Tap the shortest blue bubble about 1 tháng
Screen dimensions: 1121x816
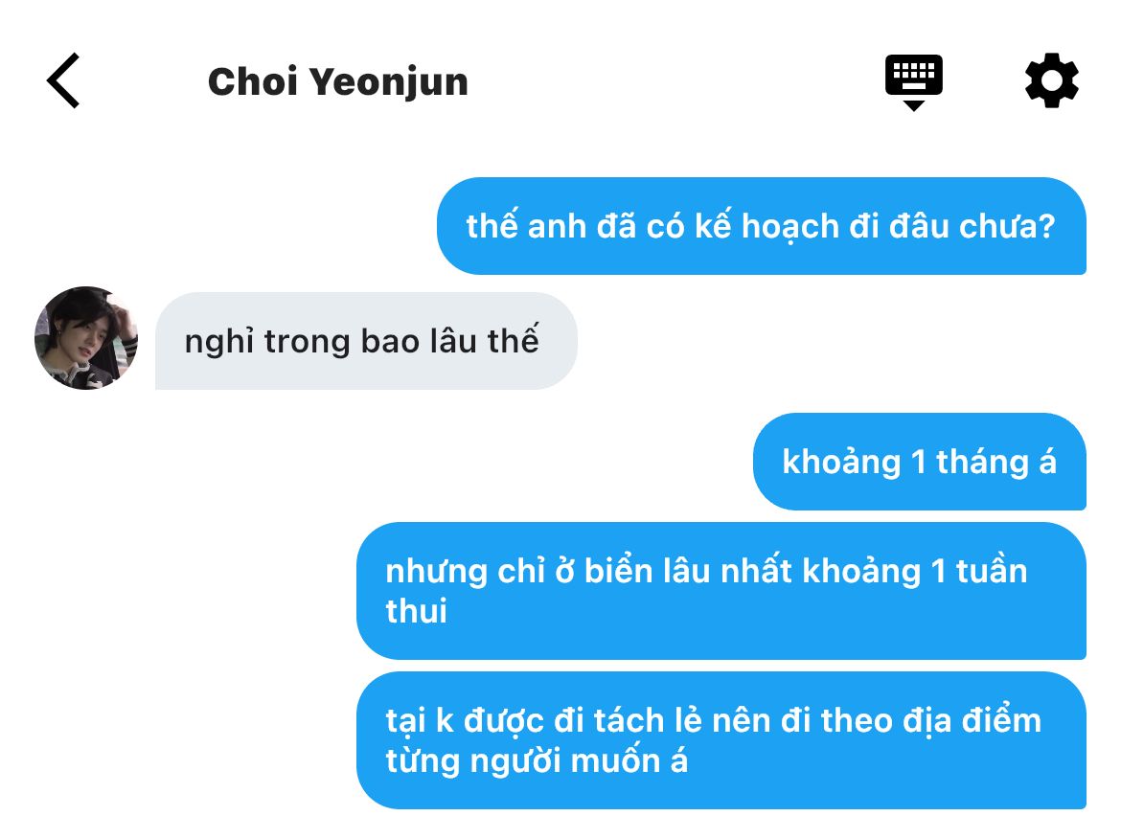(x=920, y=462)
